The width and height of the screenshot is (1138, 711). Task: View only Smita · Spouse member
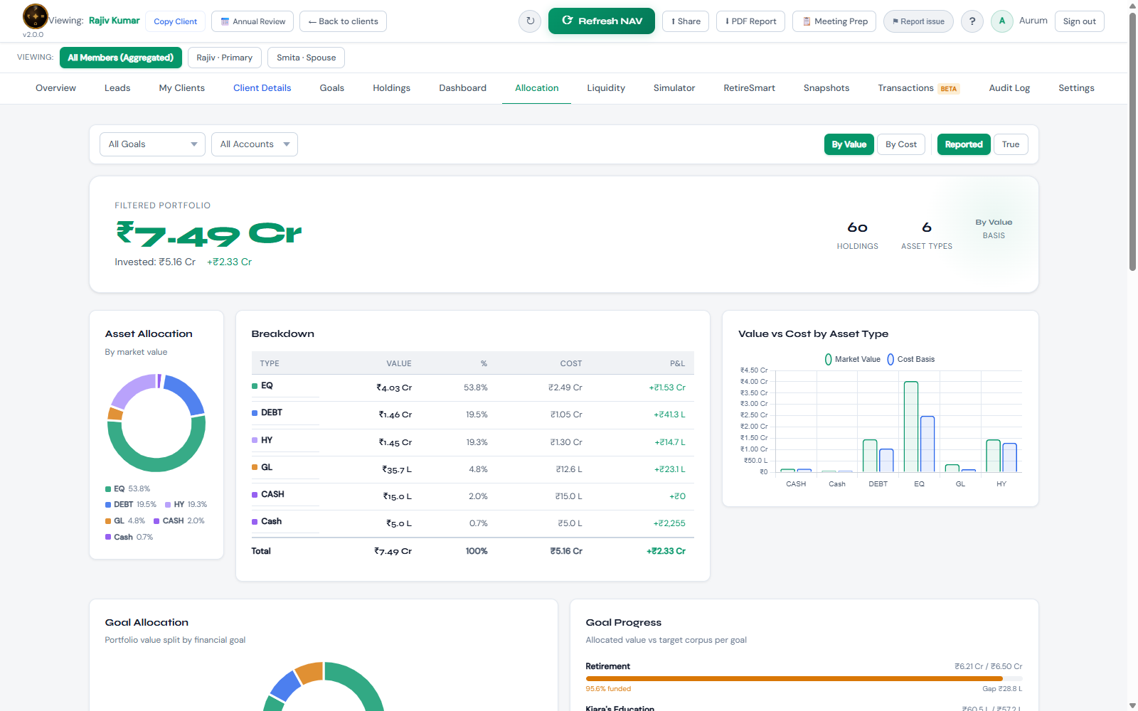306,58
